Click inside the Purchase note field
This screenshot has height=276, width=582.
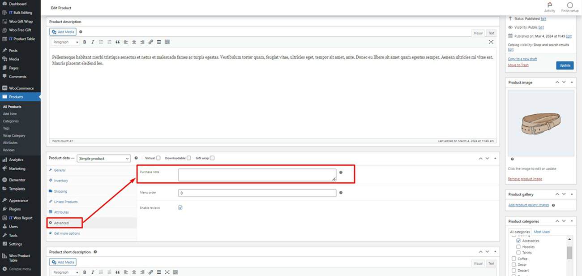tap(257, 174)
